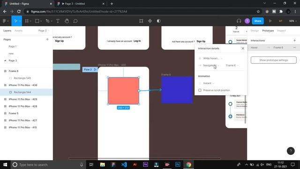Screen dimensions: 300x169
Task: Open Photoshop from taskbar
Action: 178,165
